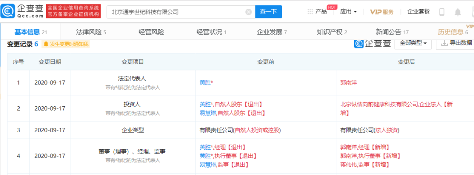The image size is (474, 175).
Task: Open the 新闻公告 tab
Action: tap(392, 32)
